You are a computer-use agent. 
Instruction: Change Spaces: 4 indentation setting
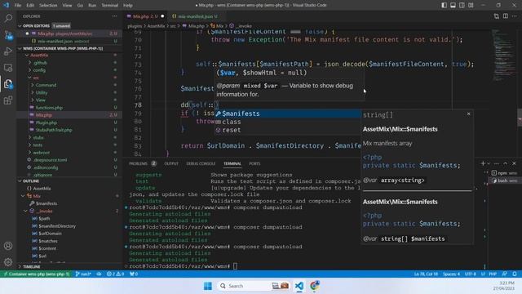pyautogui.click(x=451, y=274)
